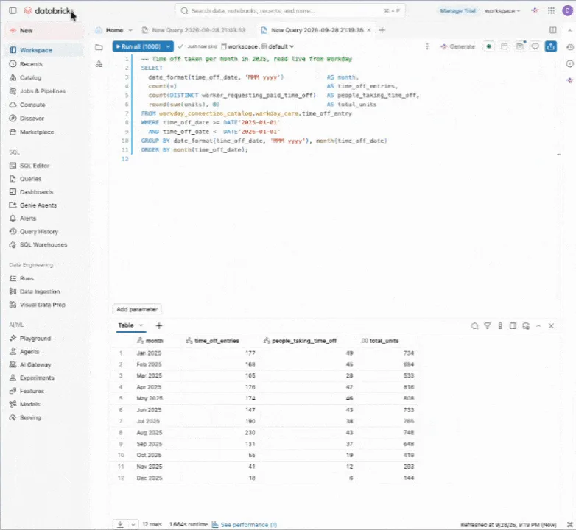Open the query info icon on right rail

pos(570,64)
